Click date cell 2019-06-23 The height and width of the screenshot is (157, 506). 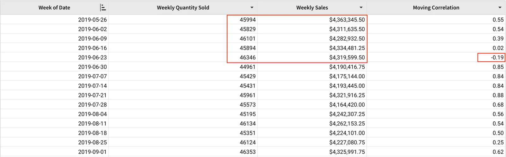click(54, 57)
